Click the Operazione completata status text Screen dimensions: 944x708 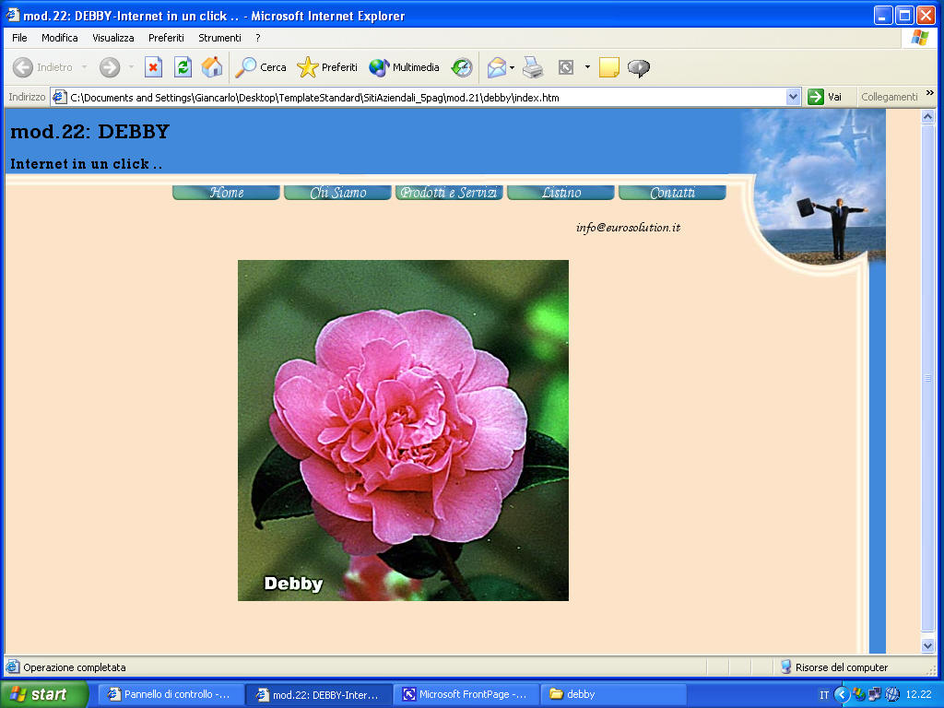[x=75, y=667]
